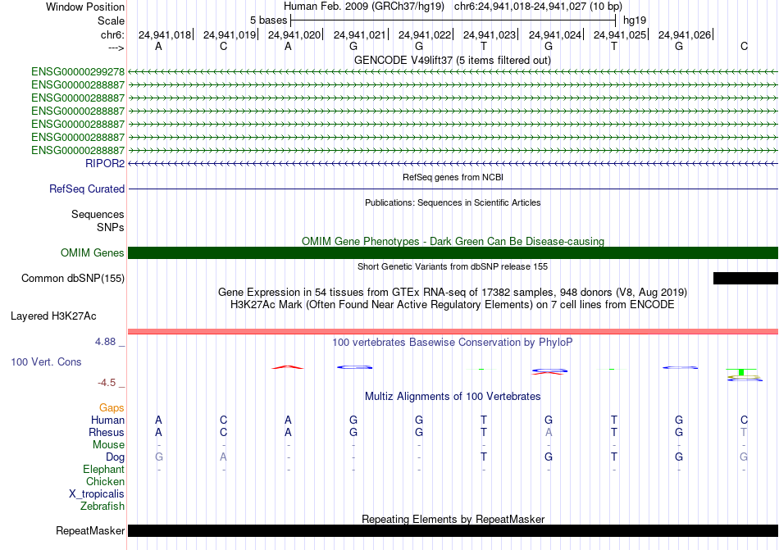Open the Common dbSNP(155) track label
The image size is (779, 550).
click(73, 279)
